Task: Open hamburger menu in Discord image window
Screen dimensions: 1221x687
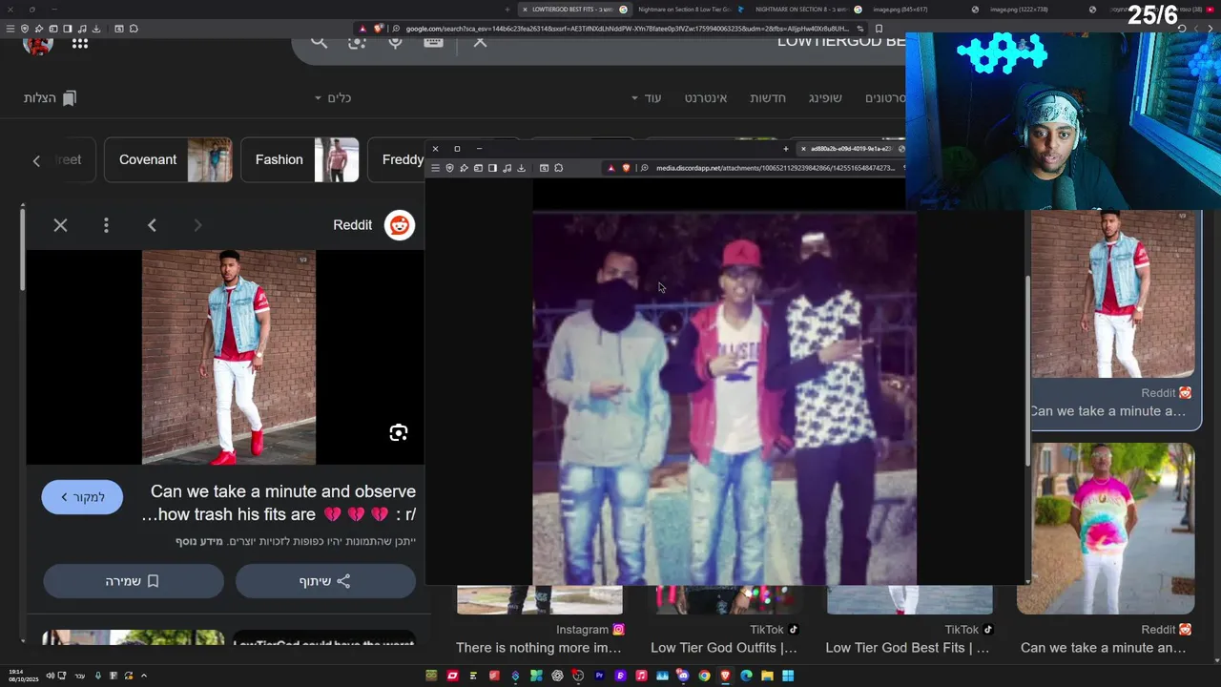Action: [435, 168]
